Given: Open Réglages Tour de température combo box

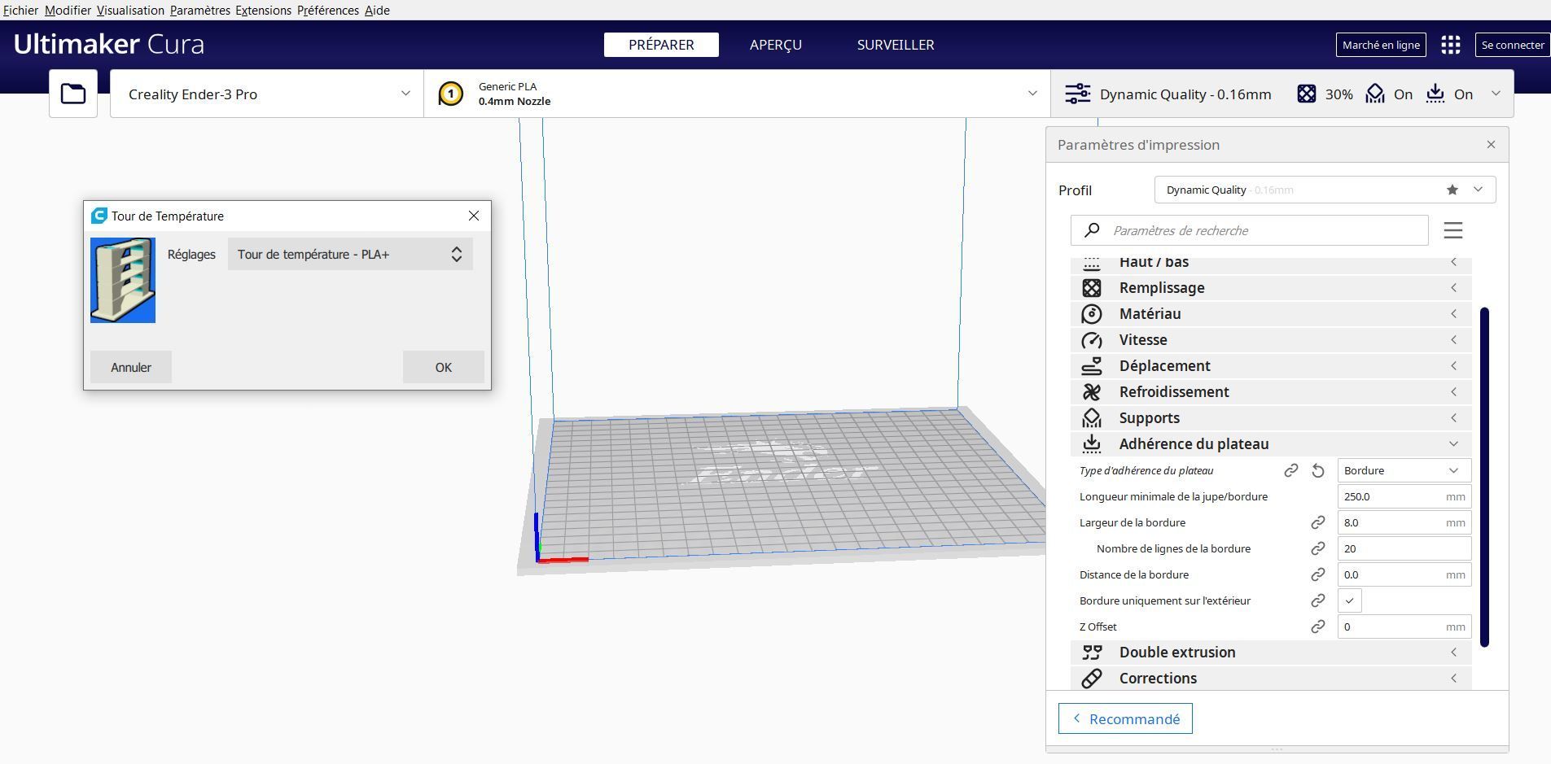Looking at the screenshot, I should tap(350, 254).
